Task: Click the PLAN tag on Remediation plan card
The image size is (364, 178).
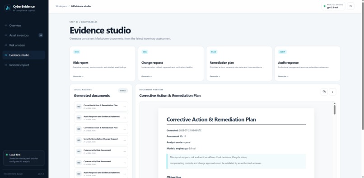Action: tap(214, 52)
